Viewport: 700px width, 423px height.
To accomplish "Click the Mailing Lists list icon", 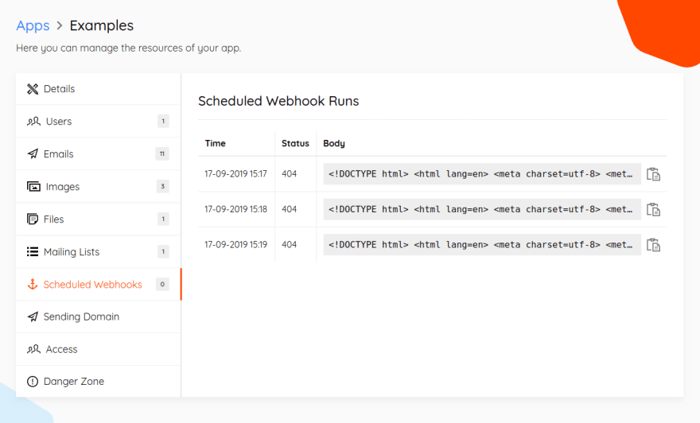I will 33,252.
